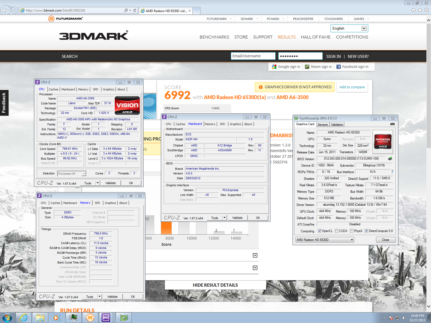The width and height of the screenshot is (431, 323).
Task: Open the GPU-Z taskbar icon
Action: coord(124,318)
